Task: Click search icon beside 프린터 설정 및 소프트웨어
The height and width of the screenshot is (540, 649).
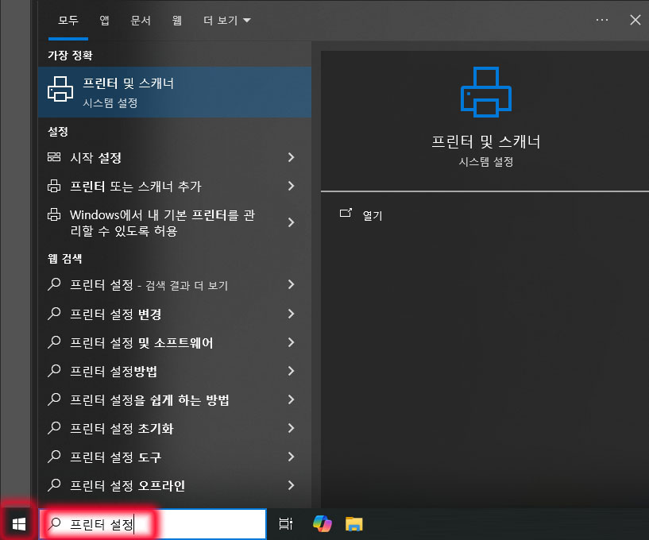Action: point(54,341)
